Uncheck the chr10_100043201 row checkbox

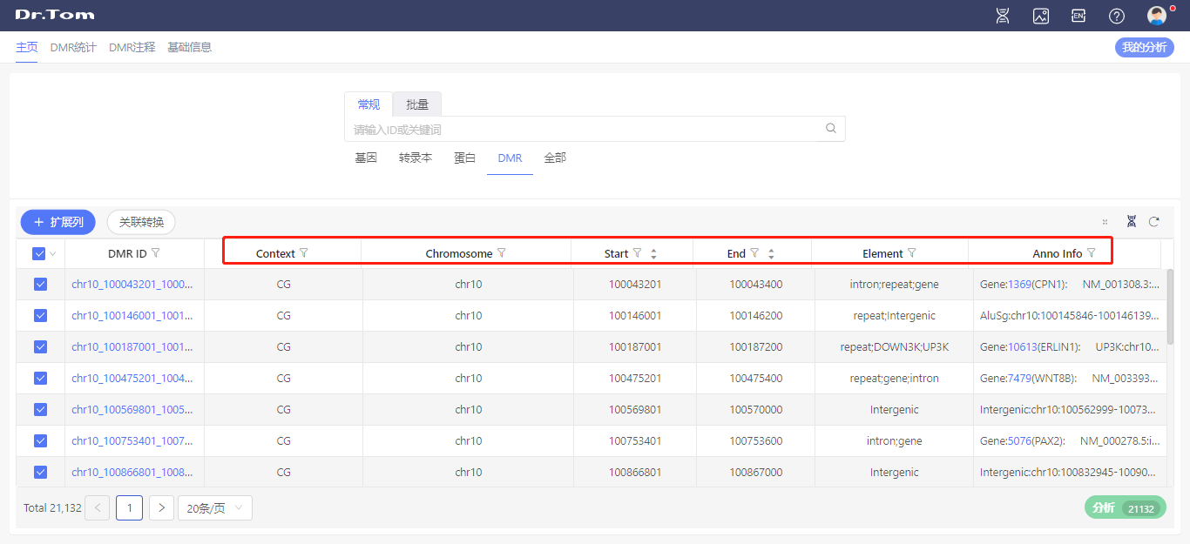click(x=40, y=285)
